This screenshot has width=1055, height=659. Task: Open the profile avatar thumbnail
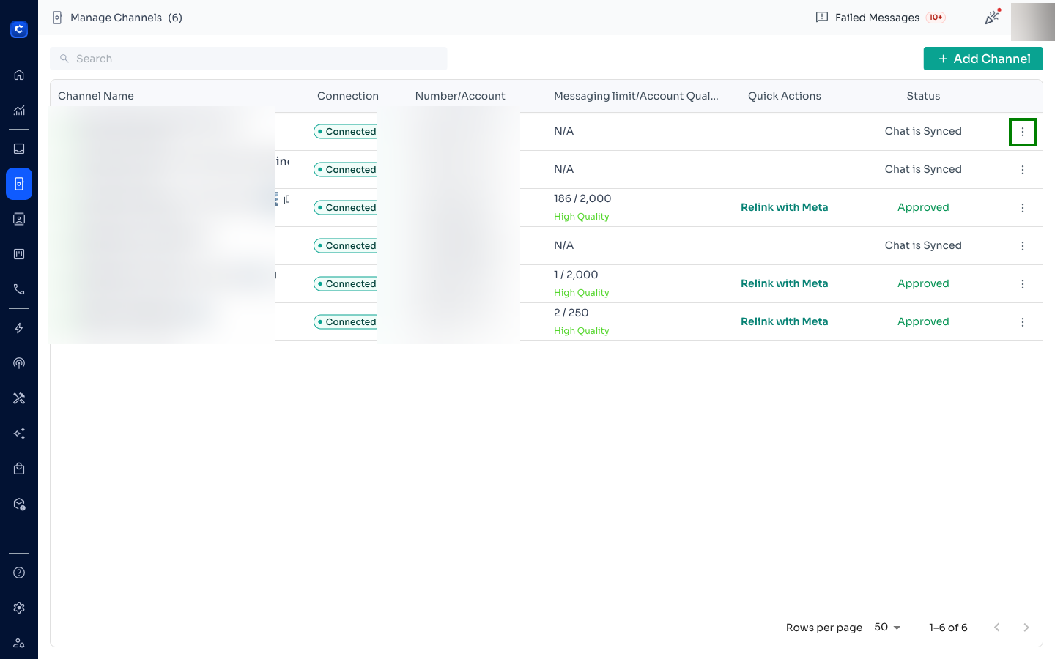[1033, 22]
